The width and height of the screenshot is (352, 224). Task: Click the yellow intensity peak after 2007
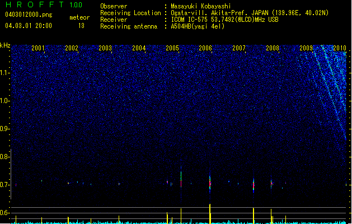coord(254,216)
